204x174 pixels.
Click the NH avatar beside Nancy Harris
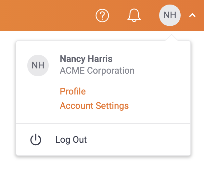point(38,65)
